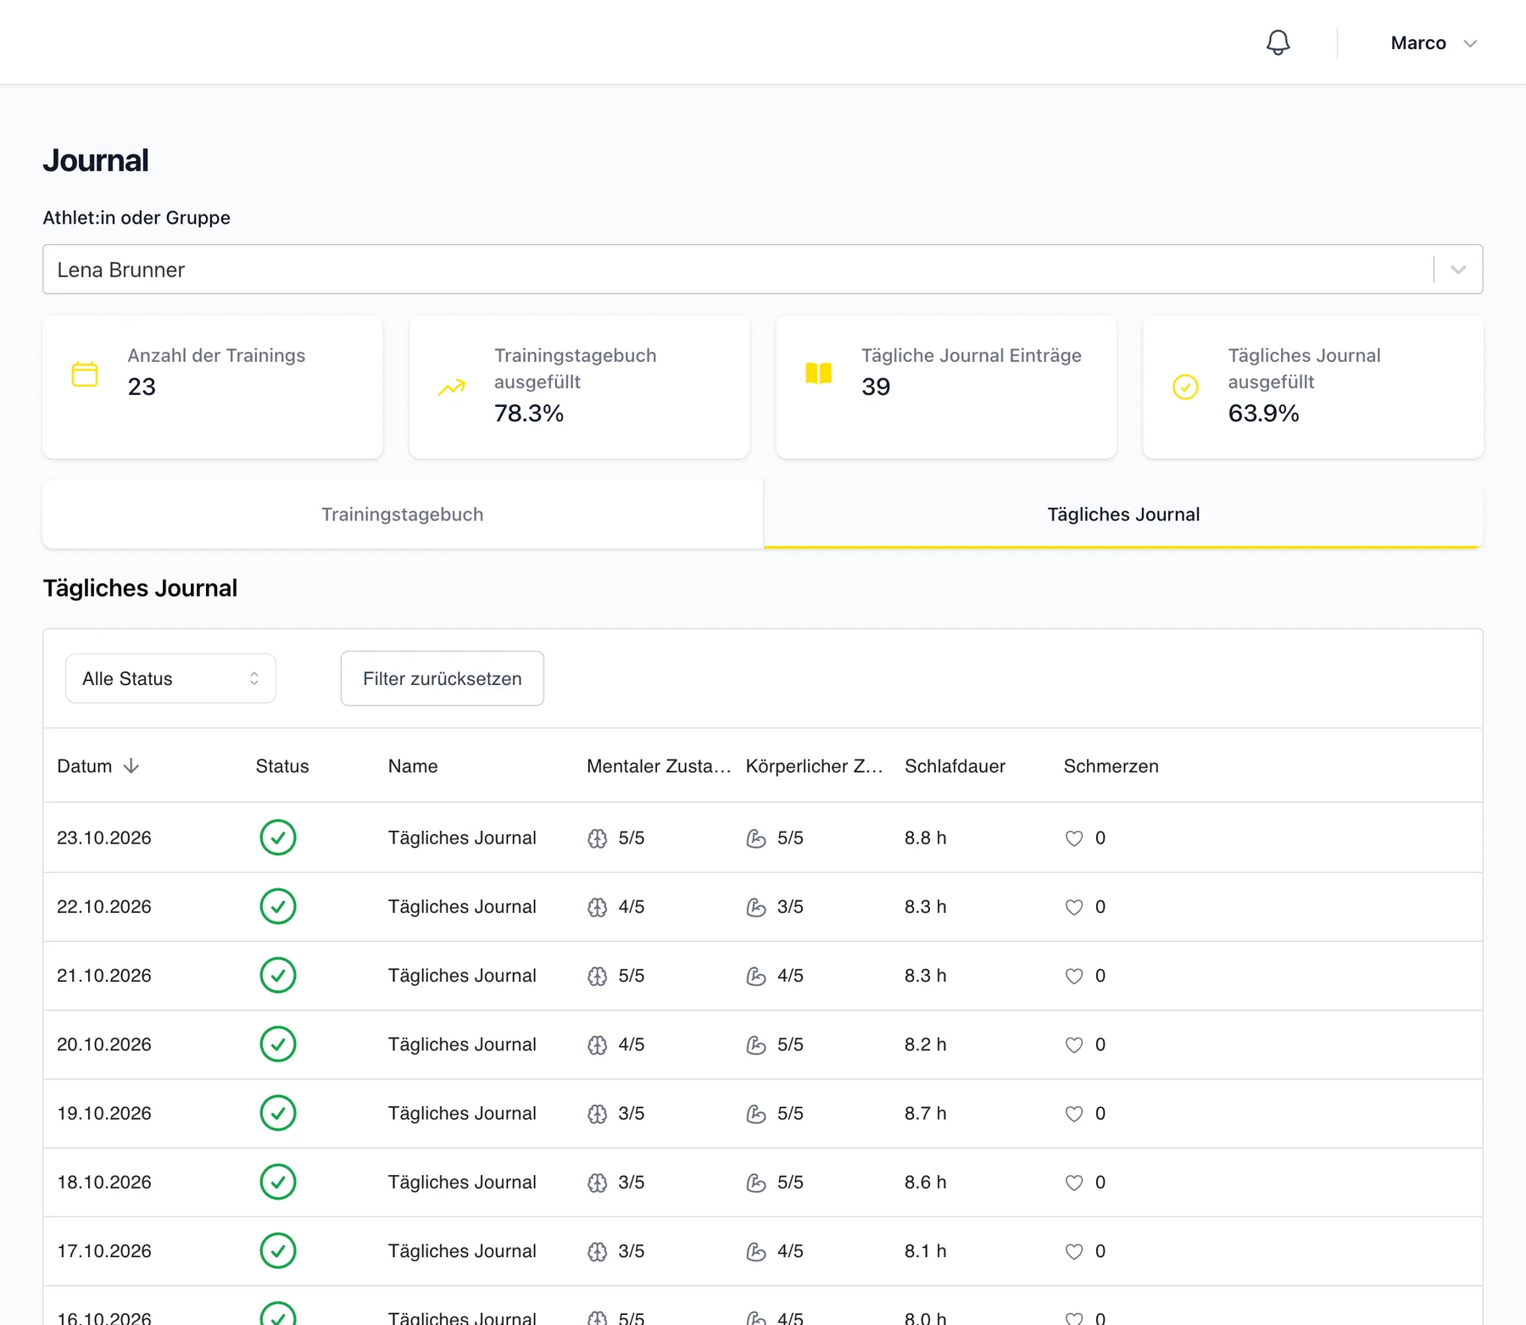
Task: Open the Alle Status filter dropdown
Action: 170,678
